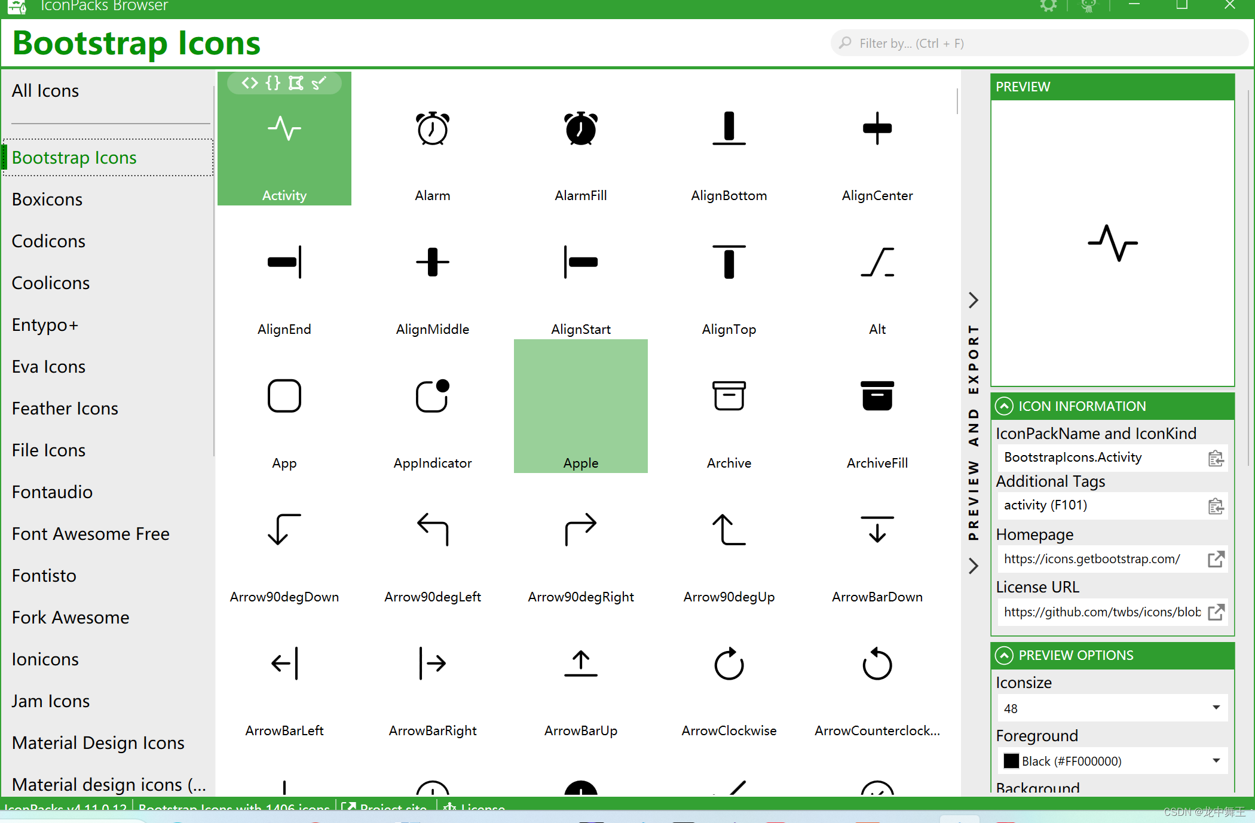
Task: Click the License URL link
Action: (x=1219, y=610)
